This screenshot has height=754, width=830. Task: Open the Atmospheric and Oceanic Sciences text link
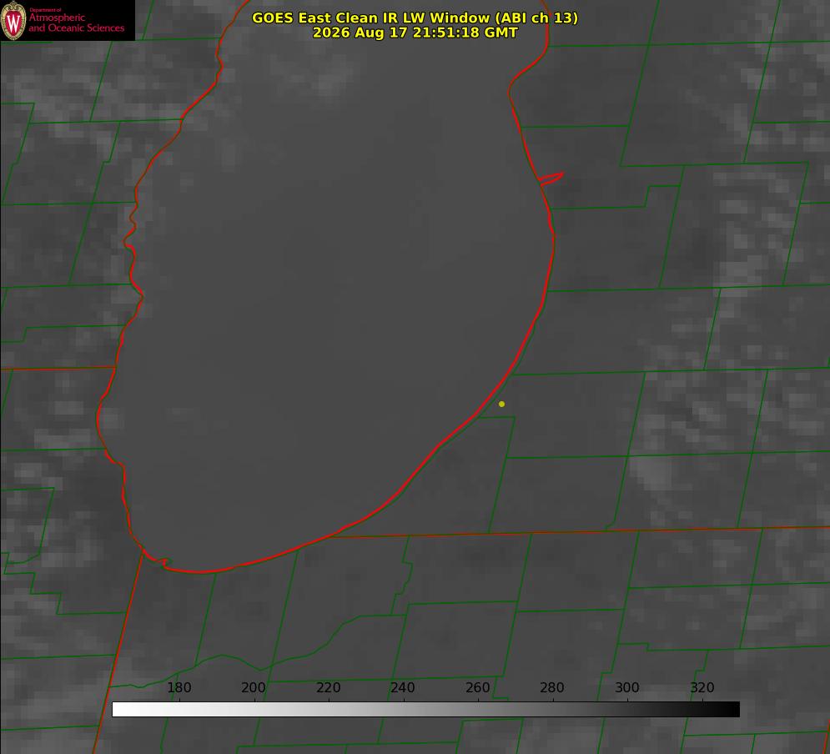coord(76,23)
